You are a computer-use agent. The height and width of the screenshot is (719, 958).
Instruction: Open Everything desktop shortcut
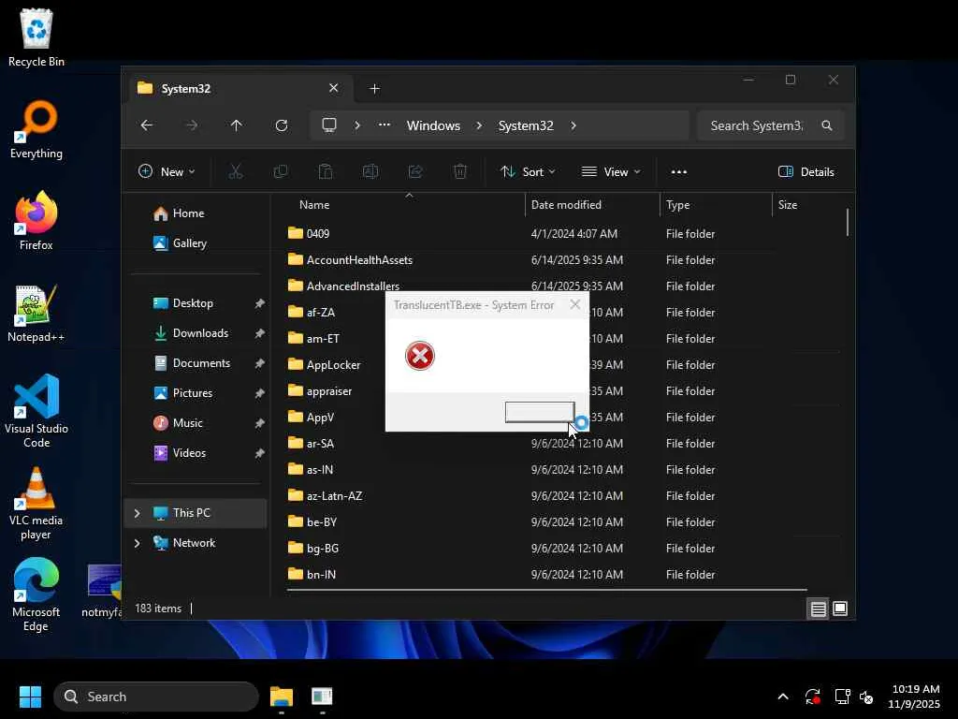point(36,129)
